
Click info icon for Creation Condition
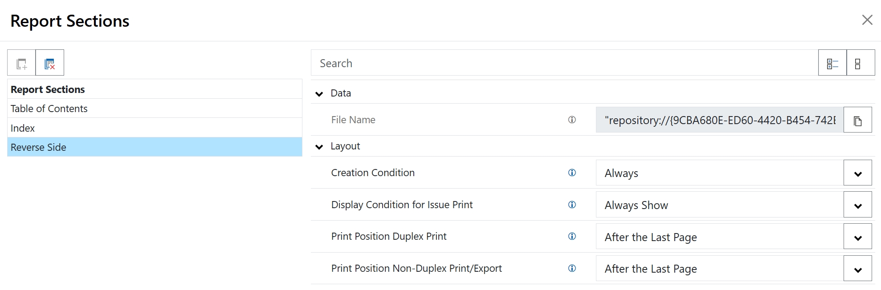pos(572,173)
